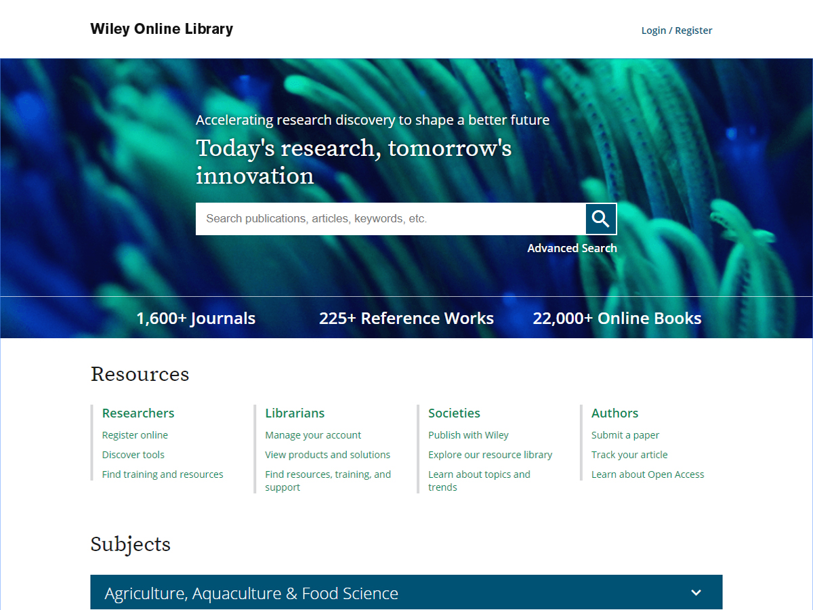Click Register online under Researchers
813x610 pixels.
tap(135, 435)
